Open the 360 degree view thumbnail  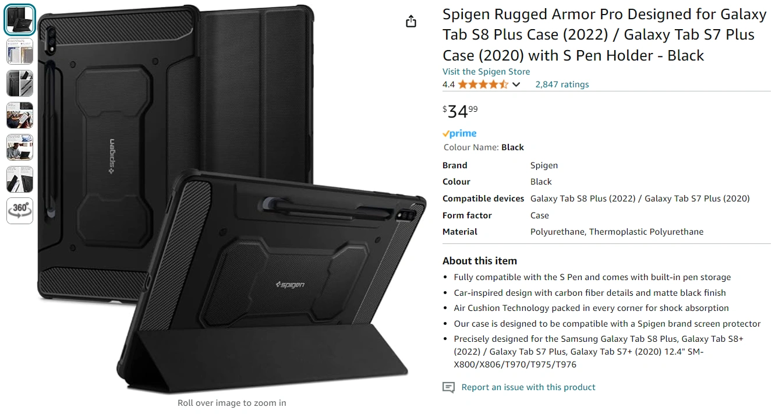(20, 211)
